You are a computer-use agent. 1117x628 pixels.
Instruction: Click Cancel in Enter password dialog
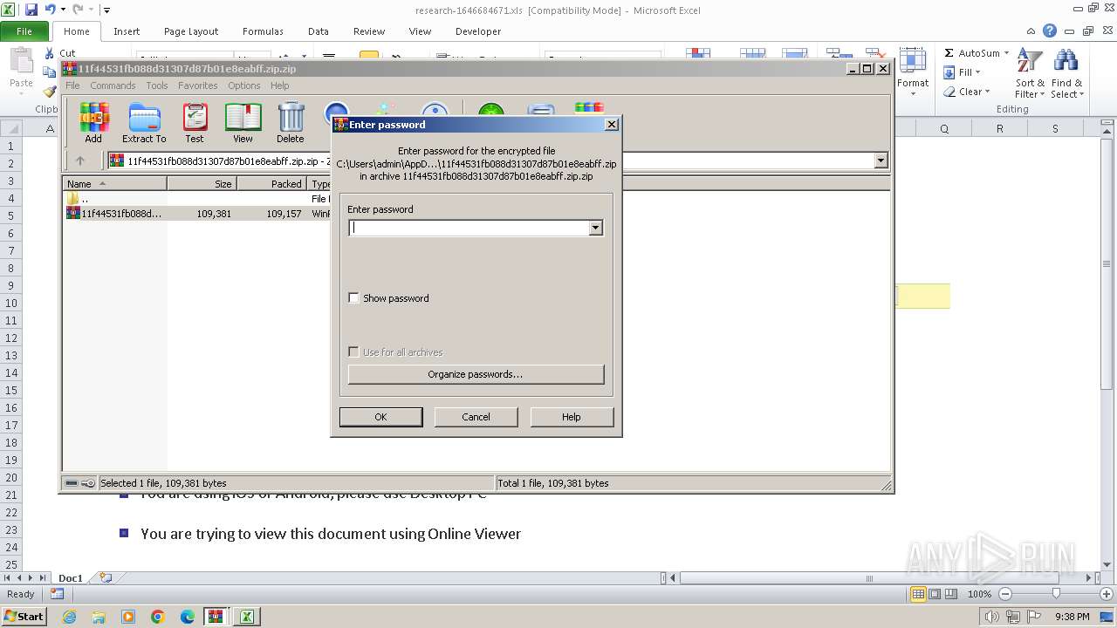point(476,417)
